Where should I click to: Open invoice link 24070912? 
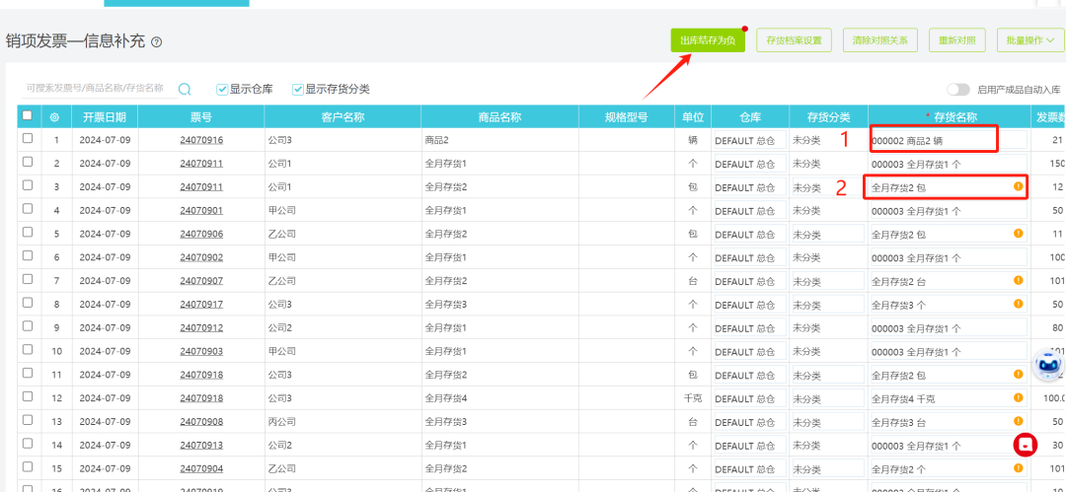point(201,327)
